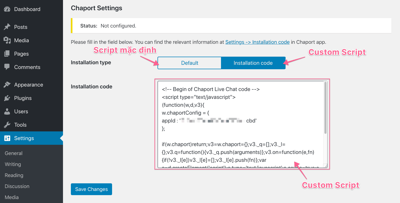
Task: Click the Plugins plug icon
Action: pyautogui.click(x=7, y=98)
